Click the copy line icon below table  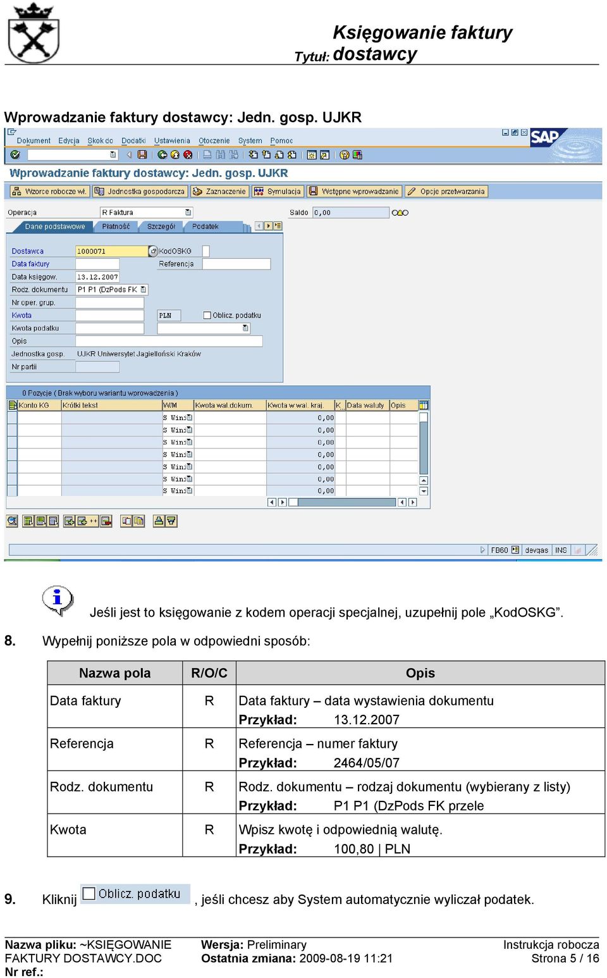point(127,521)
